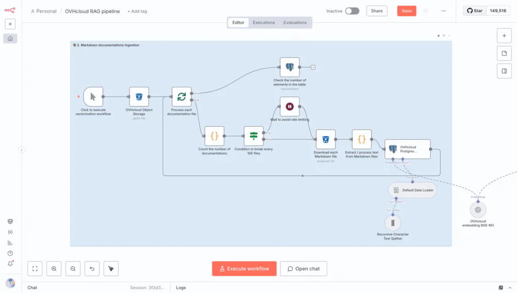Add a node with the plus button
The image size is (517, 293).
(504, 36)
